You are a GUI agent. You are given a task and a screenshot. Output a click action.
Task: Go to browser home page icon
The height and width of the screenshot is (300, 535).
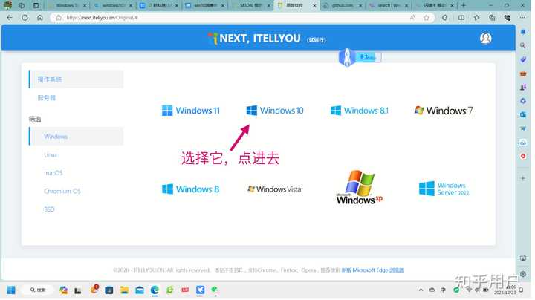pos(40,17)
